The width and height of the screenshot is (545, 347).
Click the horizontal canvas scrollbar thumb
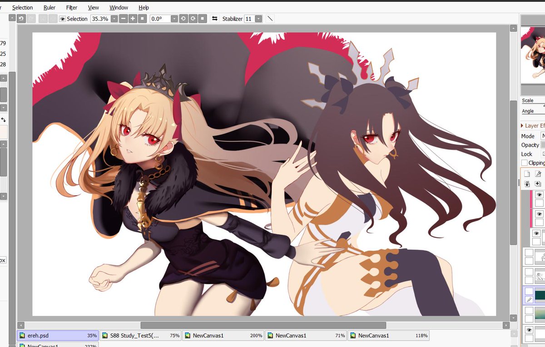pos(263,325)
